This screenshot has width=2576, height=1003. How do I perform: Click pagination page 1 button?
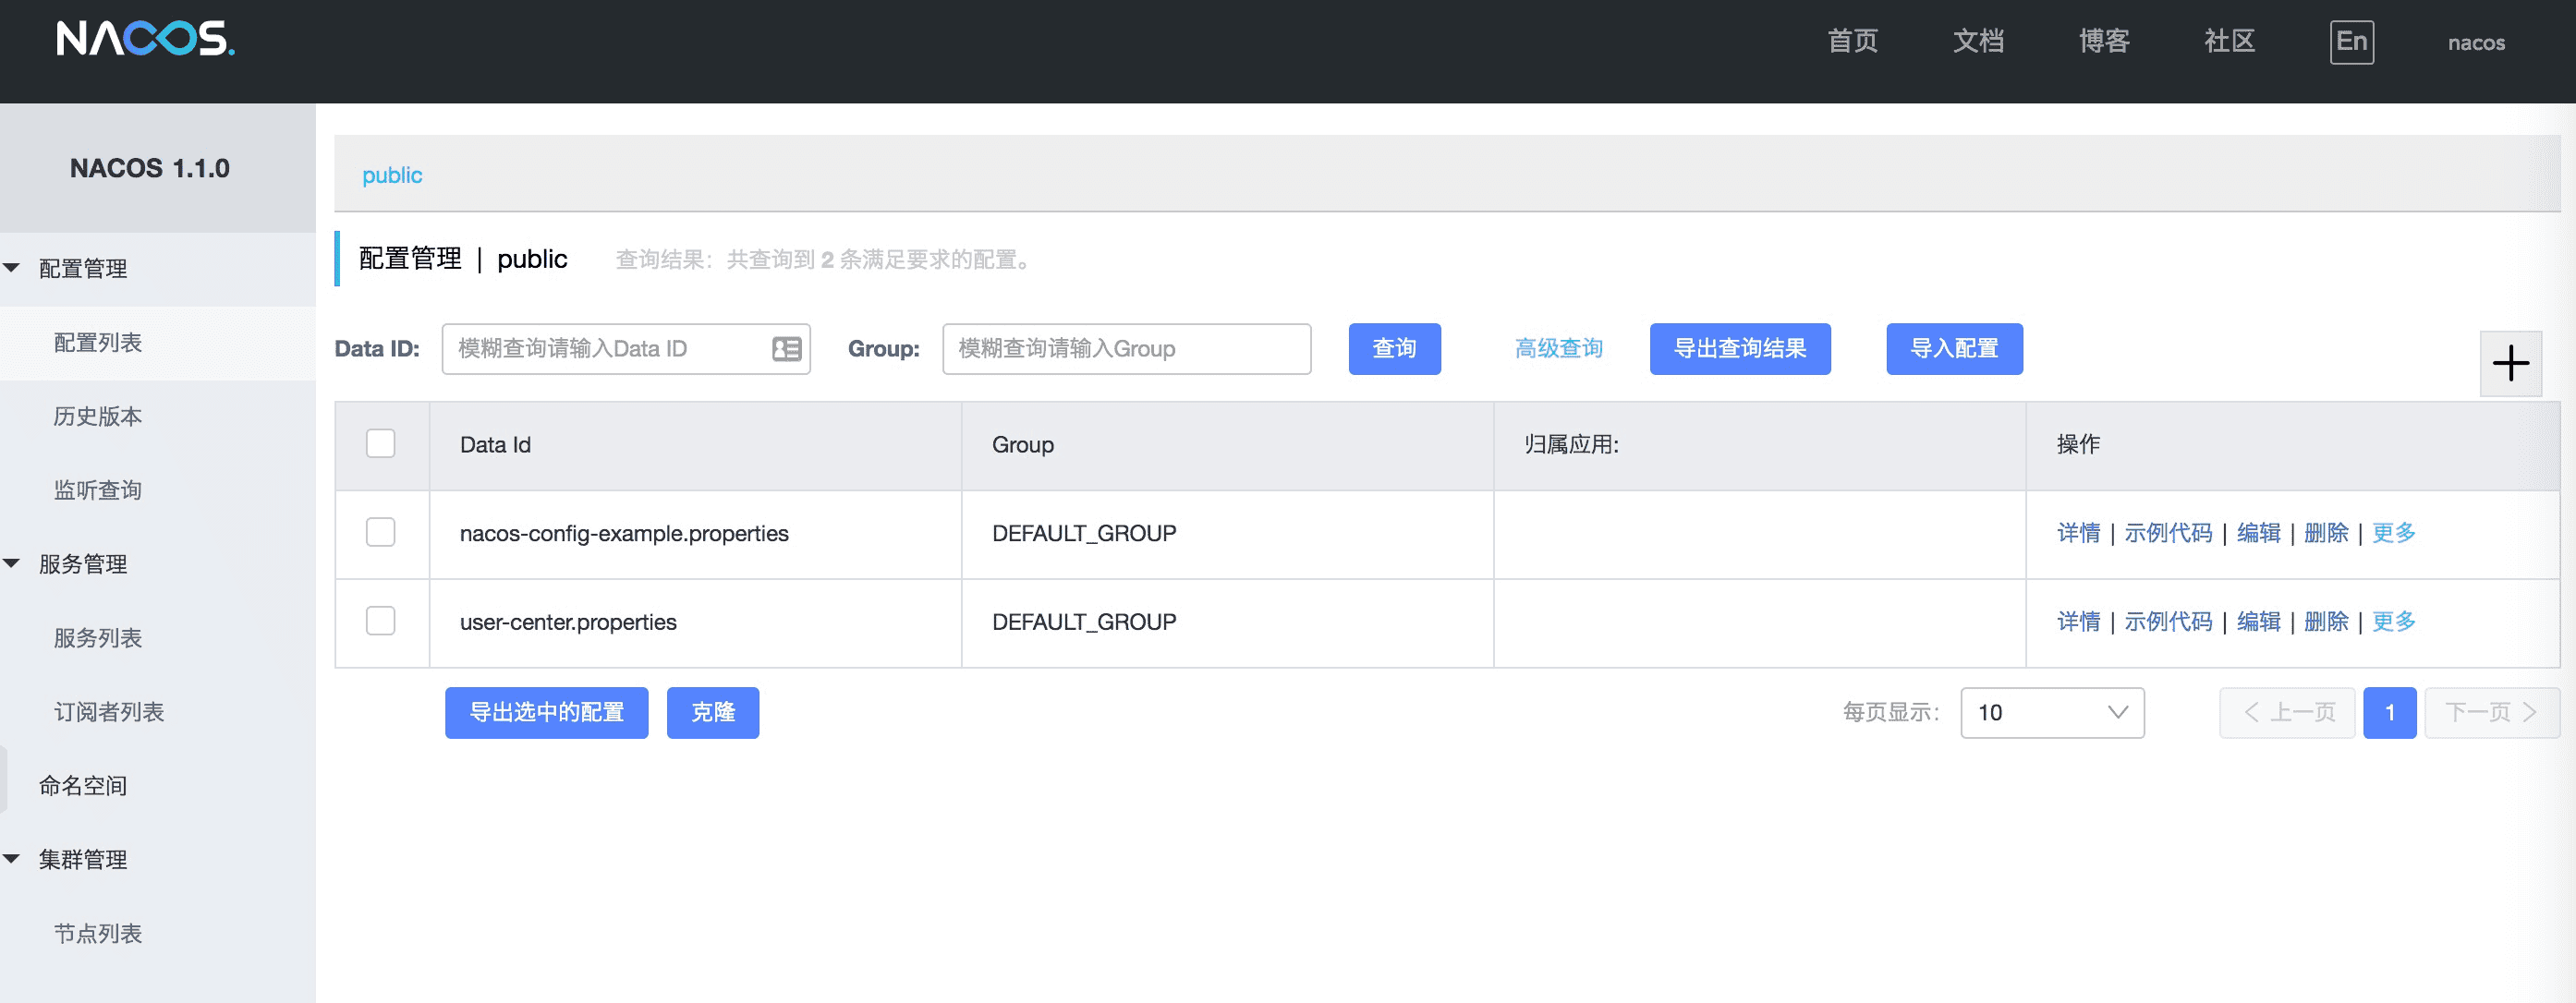point(2389,712)
